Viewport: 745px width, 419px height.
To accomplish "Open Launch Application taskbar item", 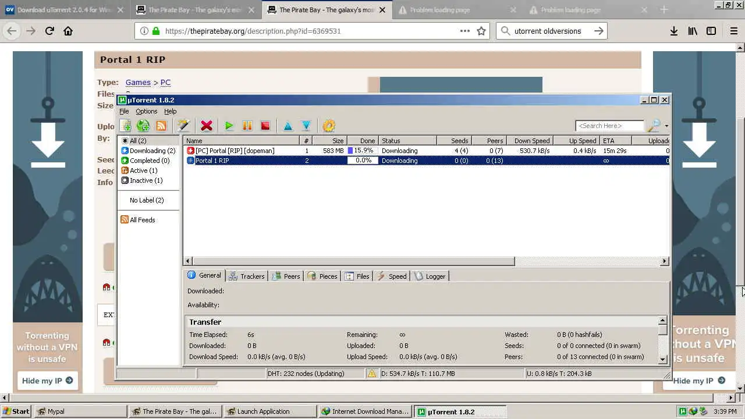I will click(269, 411).
